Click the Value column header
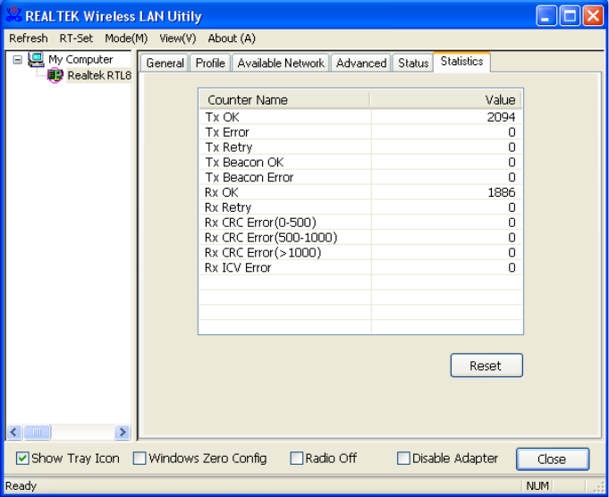The height and width of the screenshot is (497, 609). [445, 100]
